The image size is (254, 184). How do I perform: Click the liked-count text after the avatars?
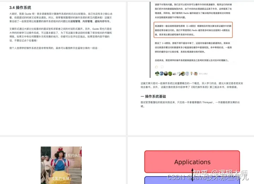(x=203, y=74)
